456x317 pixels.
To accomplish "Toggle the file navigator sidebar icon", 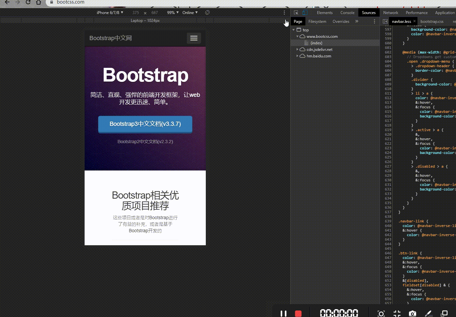I will coord(385,21).
